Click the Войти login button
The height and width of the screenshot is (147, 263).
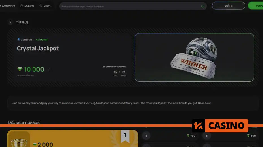(x=228, y=6)
